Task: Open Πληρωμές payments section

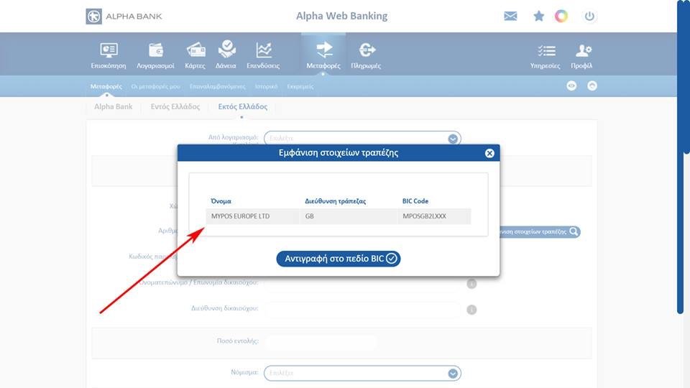Action: coord(366,55)
